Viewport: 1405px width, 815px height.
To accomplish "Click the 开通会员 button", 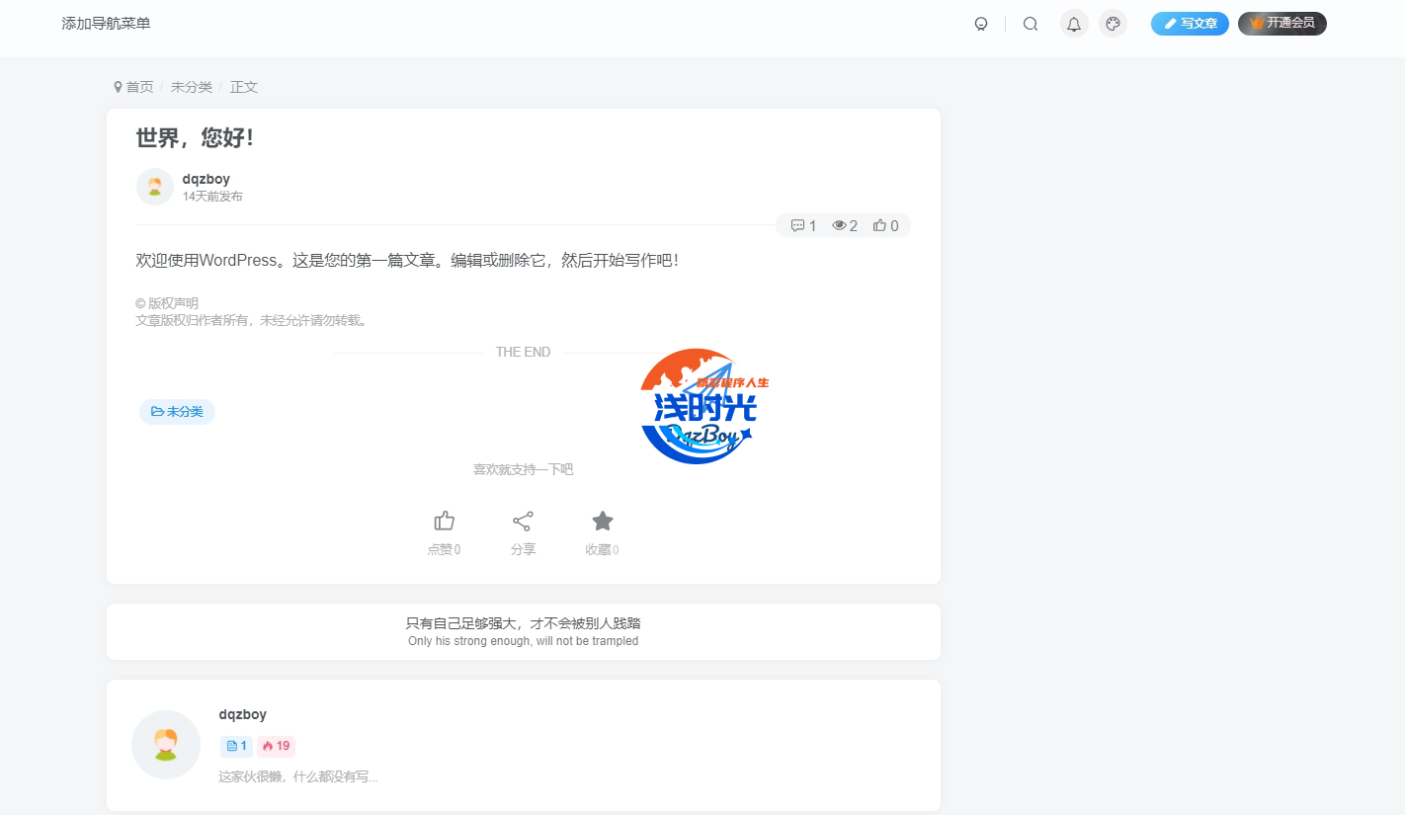I will 1281,24.
